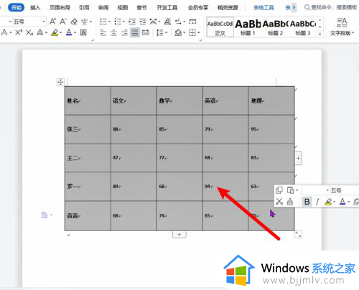Switch to the 开始 tab
The width and height of the screenshot is (359, 290).
coord(17,8)
